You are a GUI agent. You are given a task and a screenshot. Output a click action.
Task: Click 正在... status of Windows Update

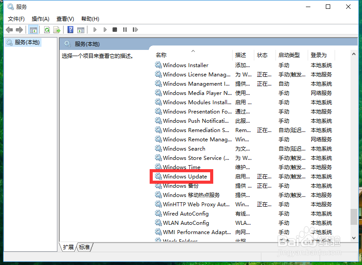264,177
